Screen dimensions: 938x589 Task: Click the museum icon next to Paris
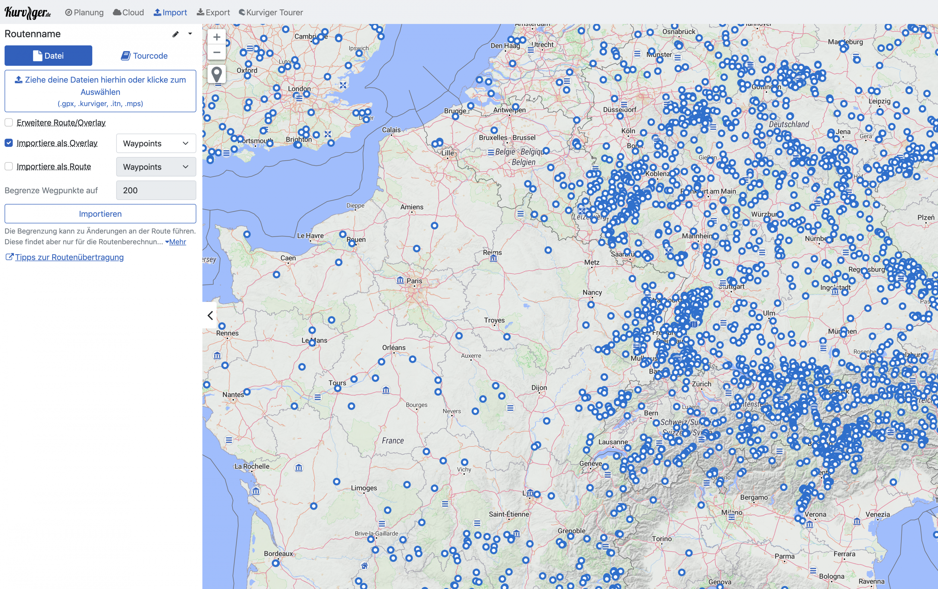(x=400, y=281)
